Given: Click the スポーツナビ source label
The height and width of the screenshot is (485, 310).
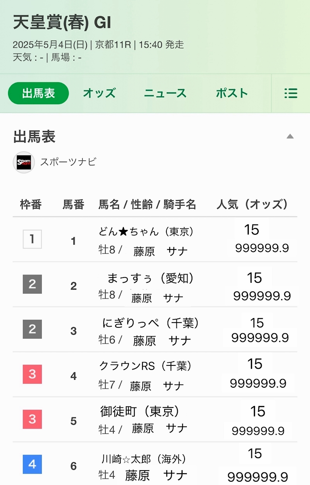Looking at the screenshot, I should tap(68, 162).
